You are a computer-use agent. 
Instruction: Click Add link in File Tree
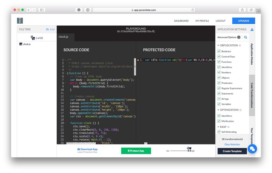tap(52, 29)
